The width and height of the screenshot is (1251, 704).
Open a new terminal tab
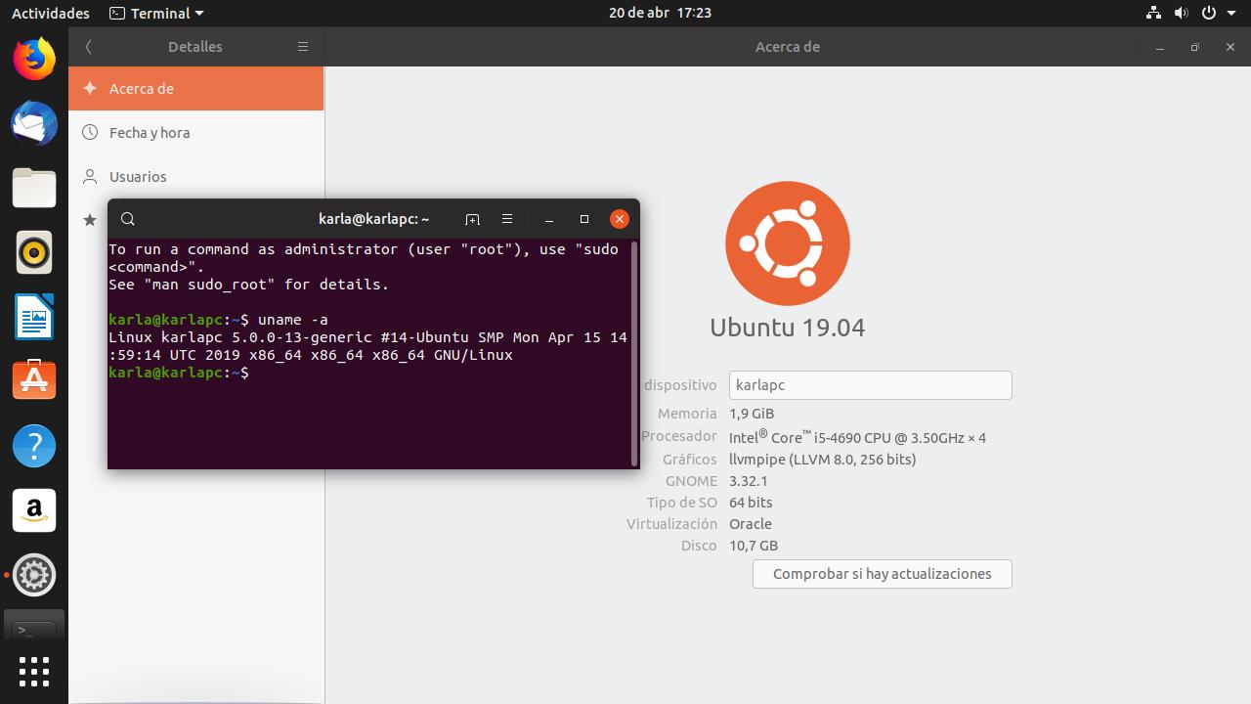tap(472, 219)
